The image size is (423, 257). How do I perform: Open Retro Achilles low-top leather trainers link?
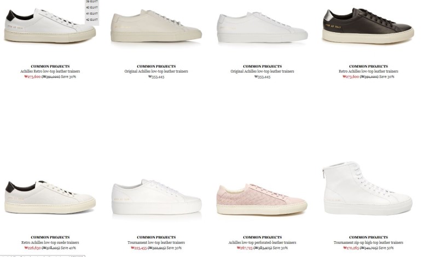368,71
